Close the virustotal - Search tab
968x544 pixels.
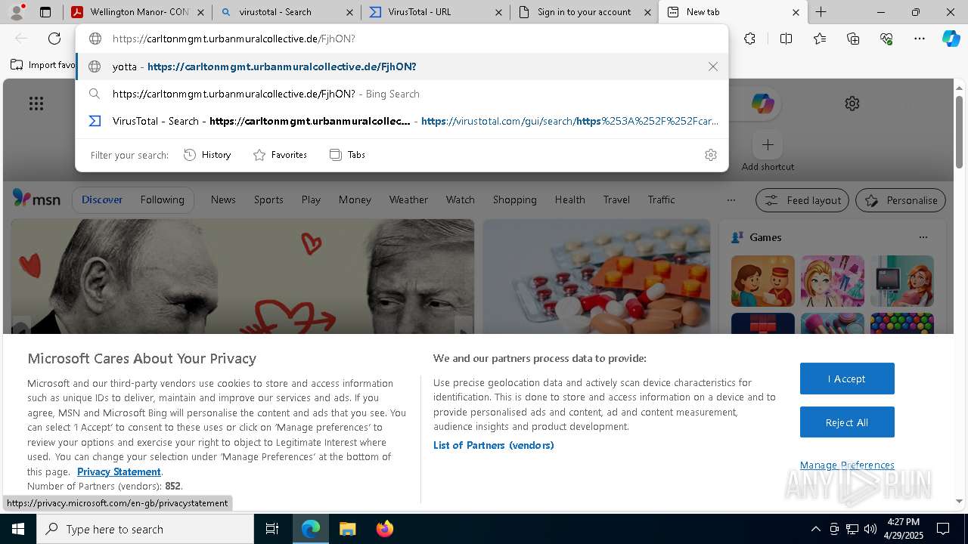349,12
